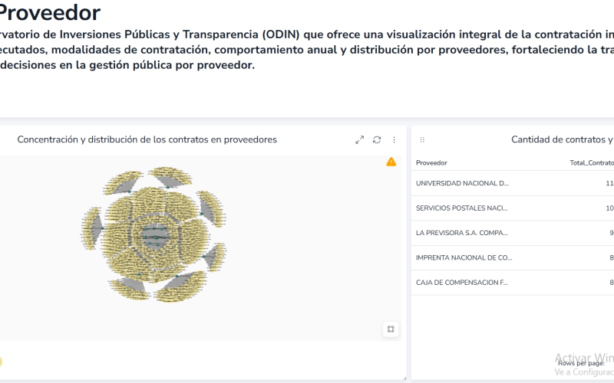Expand the Concentración chart to fullscreen
Image resolution: width=614 pixels, height=383 pixels.
click(x=359, y=140)
